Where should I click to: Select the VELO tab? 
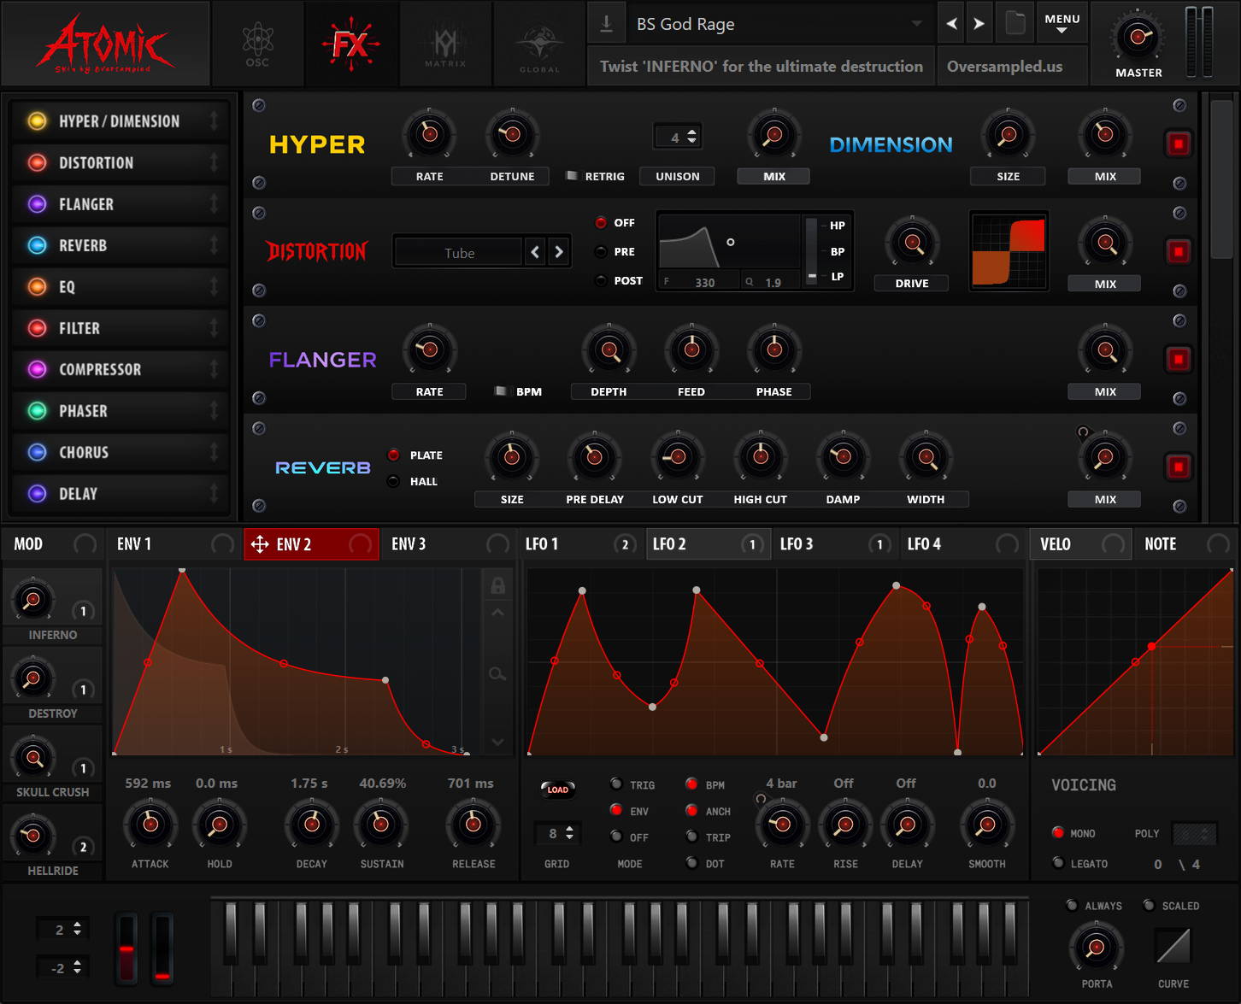(x=1080, y=544)
